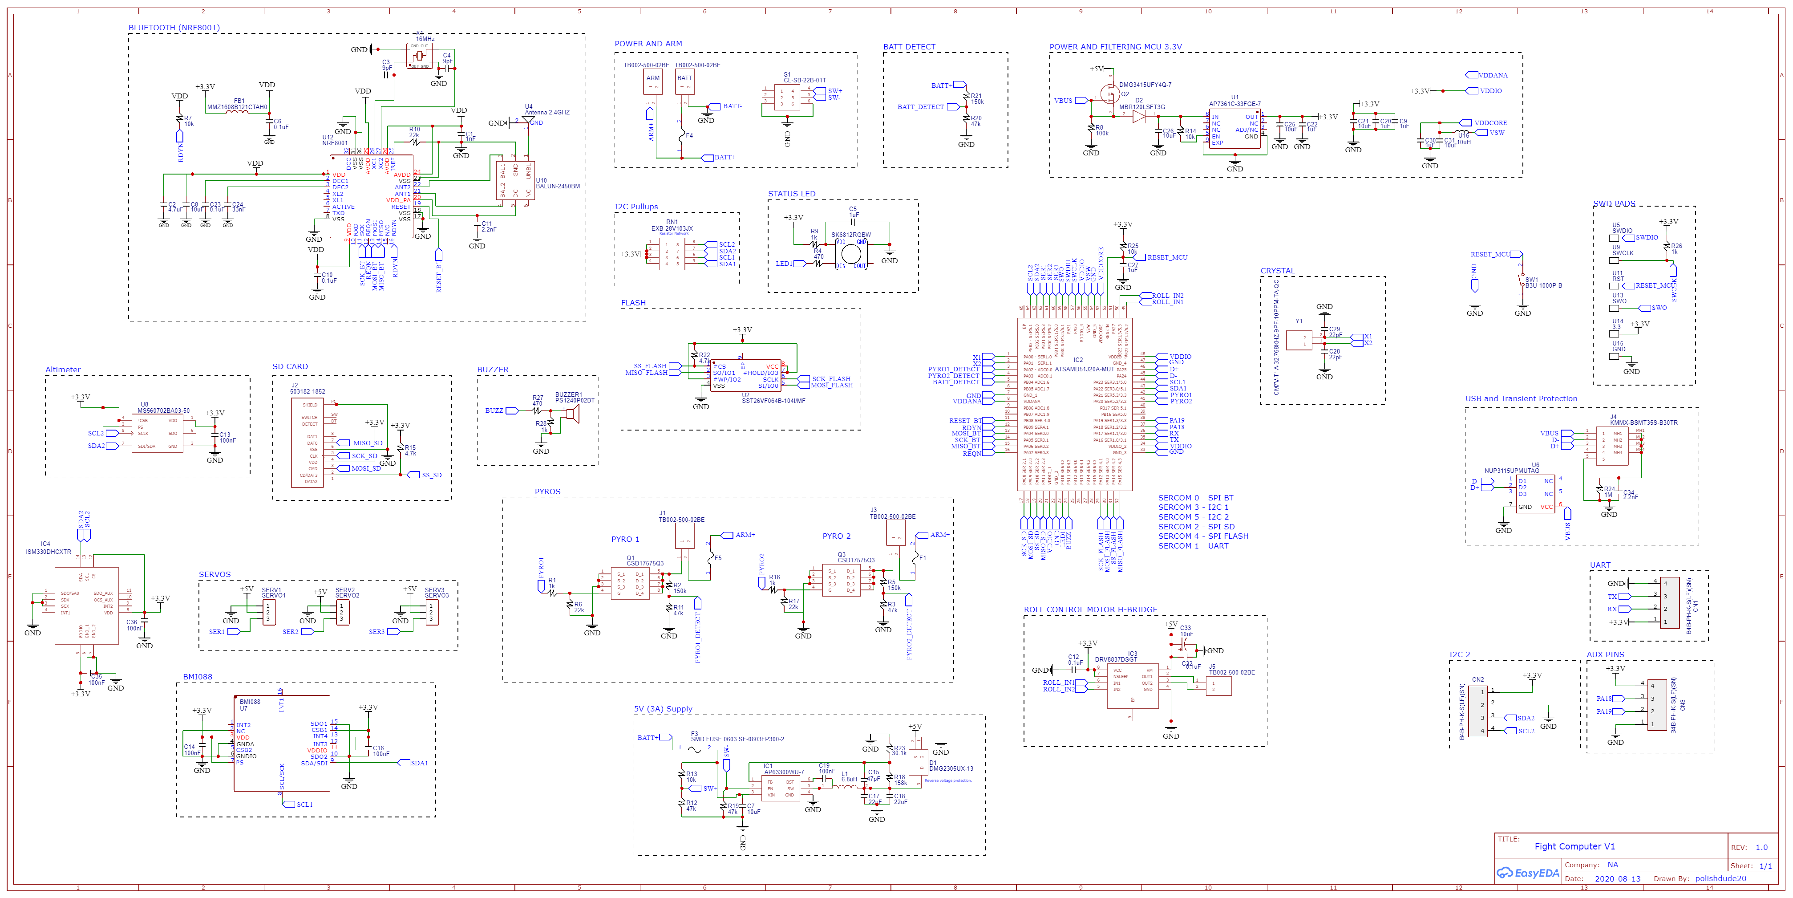Select the AP7361C-33FGE-7 regulator U1
Screen dimensions: 1793x898
point(1235,128)
